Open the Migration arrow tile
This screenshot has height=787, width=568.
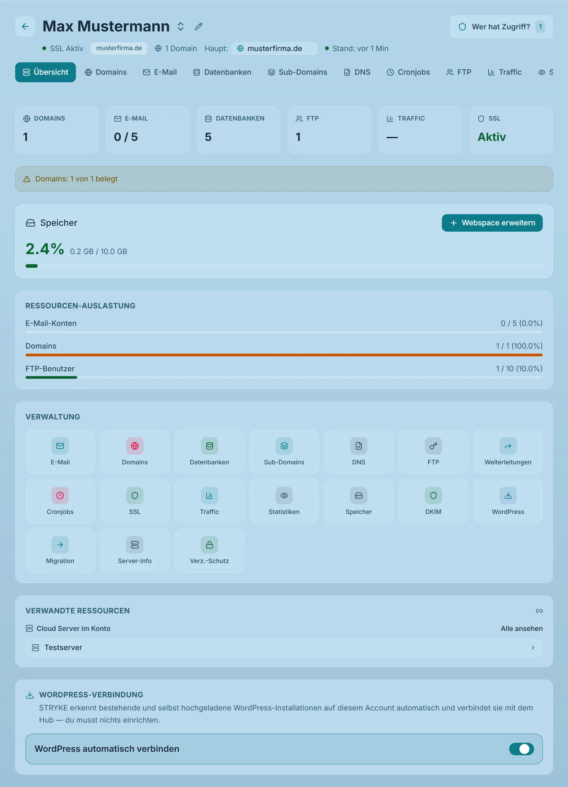(x=60, y=550)
